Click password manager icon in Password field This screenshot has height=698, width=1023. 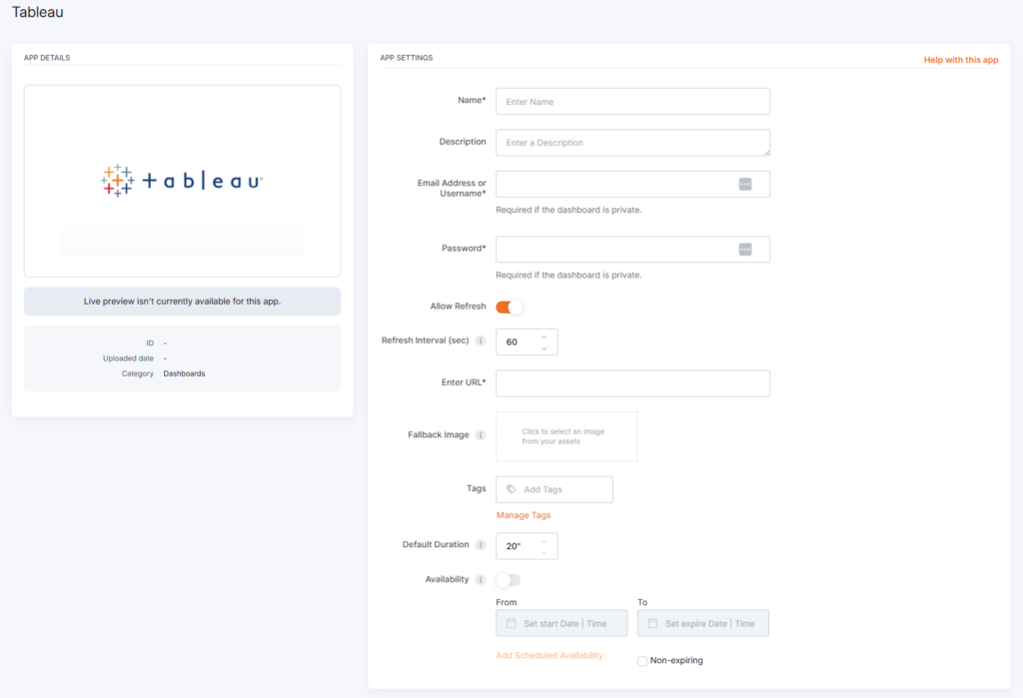tap(745, 249)
